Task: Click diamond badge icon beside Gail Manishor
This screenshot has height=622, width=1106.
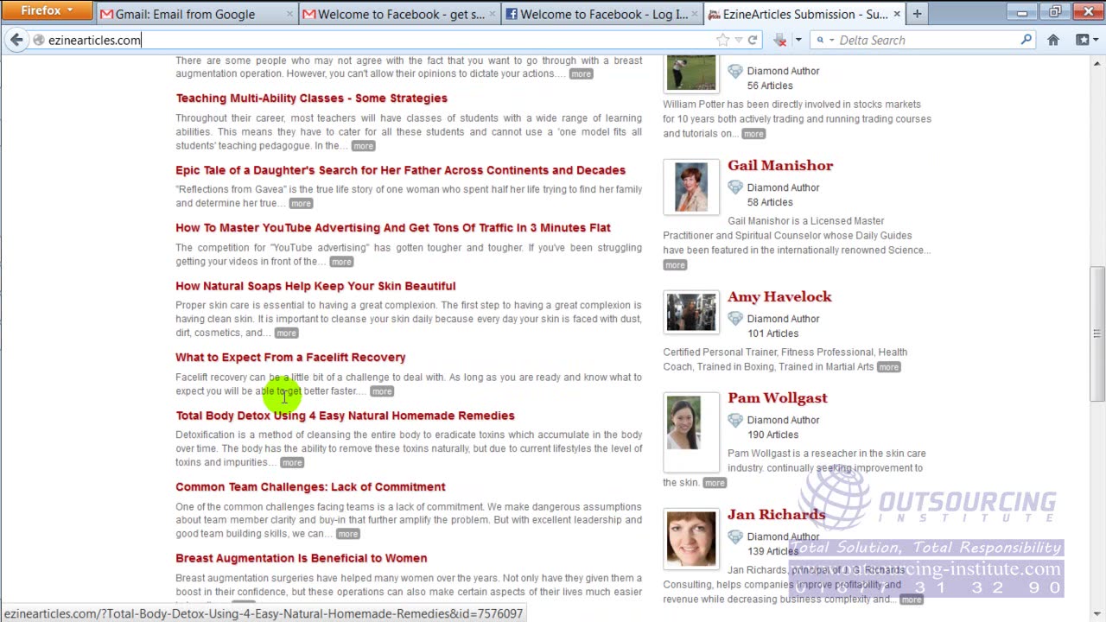Action: tap(735, 187)
